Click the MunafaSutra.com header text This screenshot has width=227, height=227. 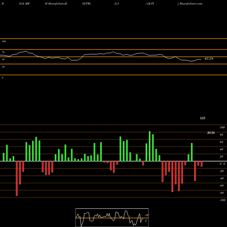coord(191,4)
